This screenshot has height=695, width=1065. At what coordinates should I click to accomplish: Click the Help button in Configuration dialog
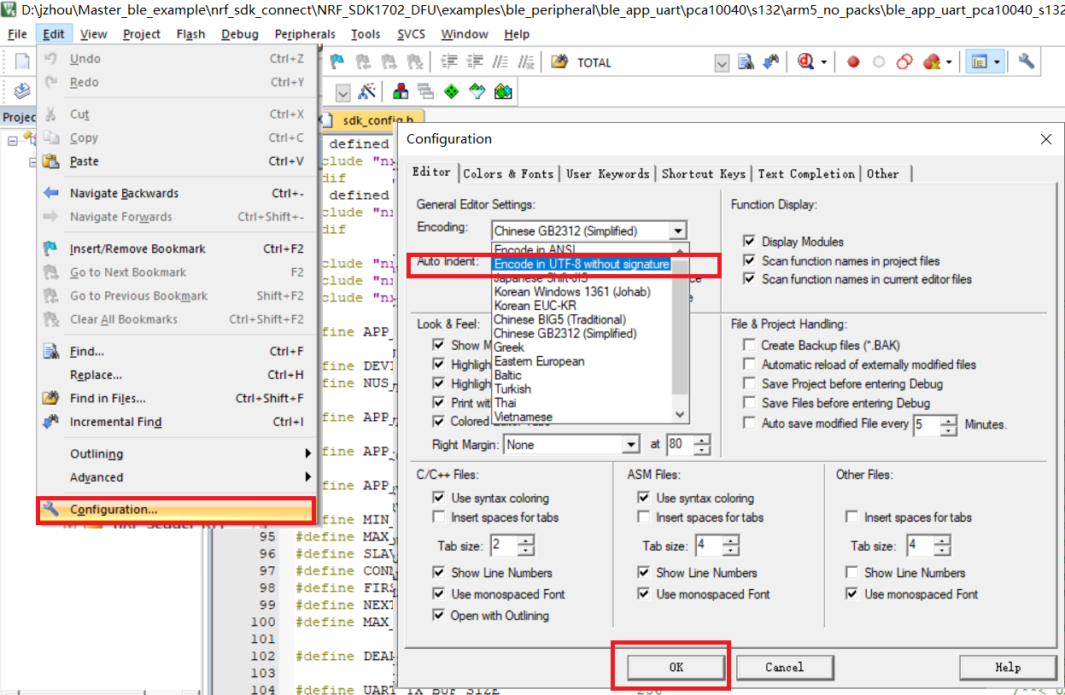1007,667
